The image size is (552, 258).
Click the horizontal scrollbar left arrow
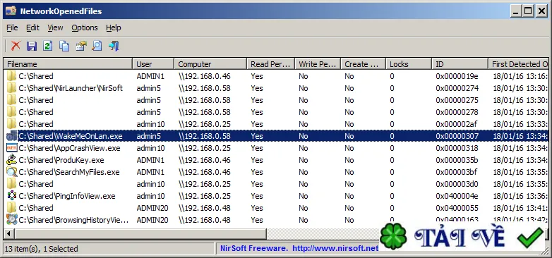pos(9,233)
